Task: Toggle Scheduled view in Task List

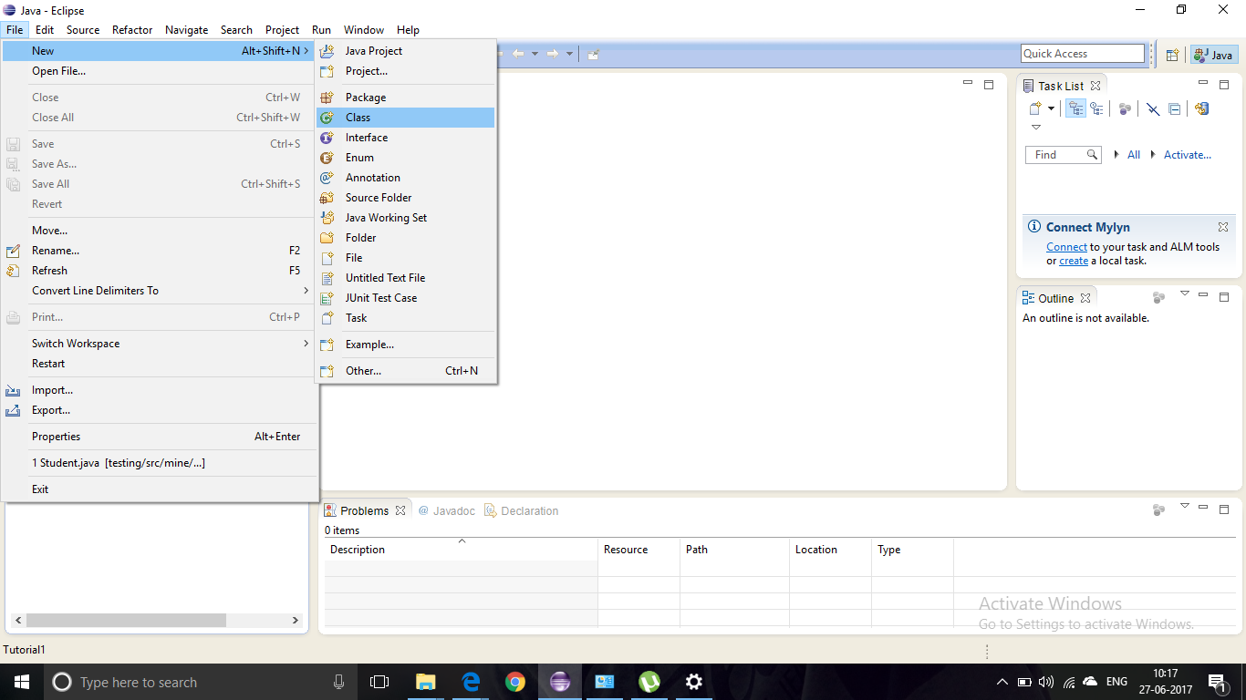Action: pyautogui.click(x=1096, y=108)
